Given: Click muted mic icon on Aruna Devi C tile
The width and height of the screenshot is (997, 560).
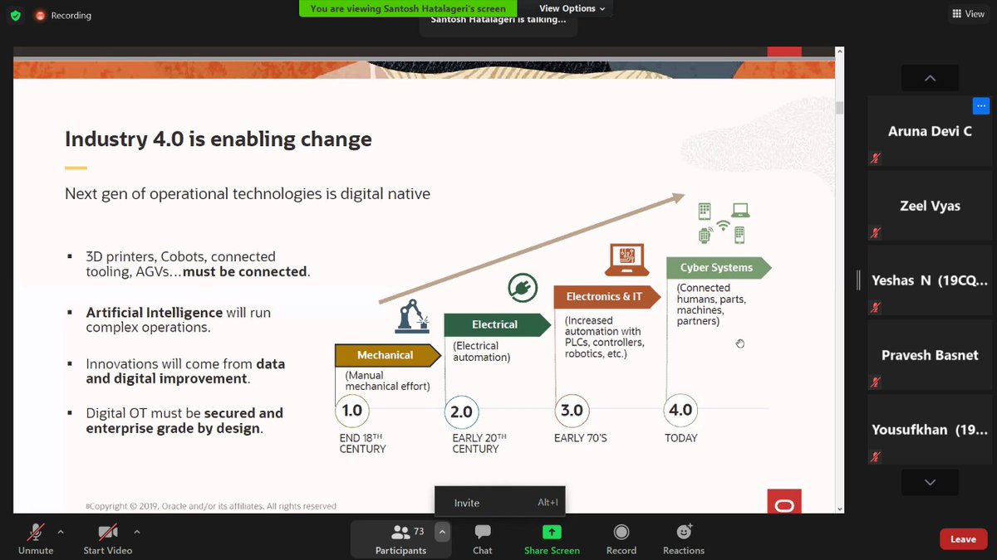Looking at the screenshot, I should pyautogui.click(x=876, y=158).
